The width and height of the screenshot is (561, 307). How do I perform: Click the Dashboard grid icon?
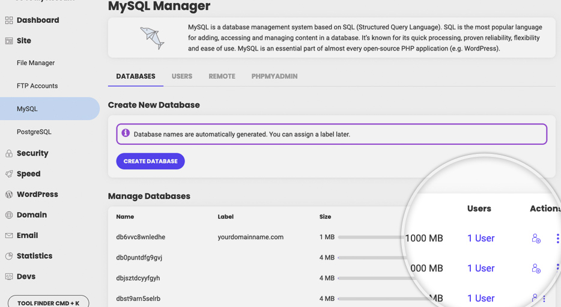pyautogui.click(x=9, y=20)
